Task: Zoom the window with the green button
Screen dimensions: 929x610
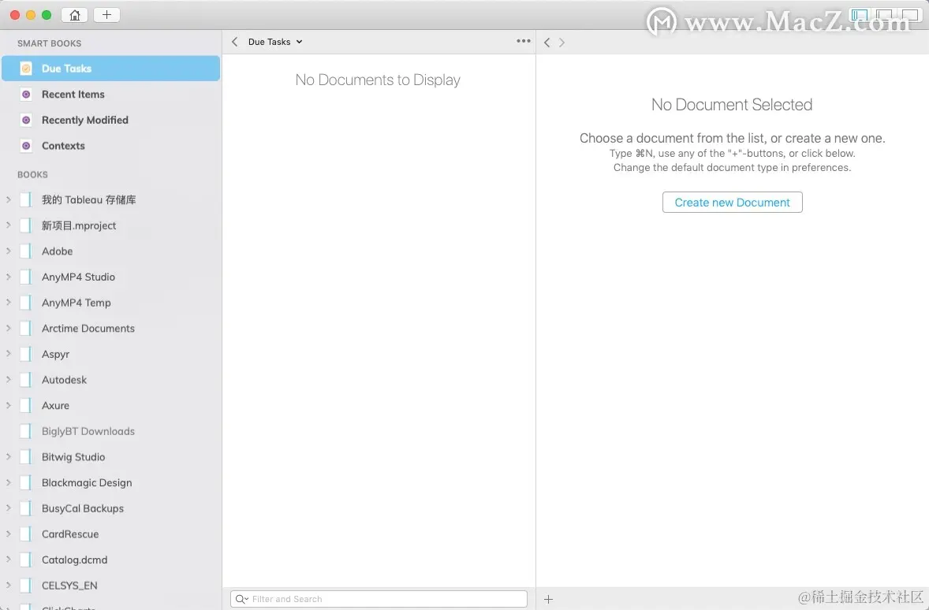Action: coord(47,16)
